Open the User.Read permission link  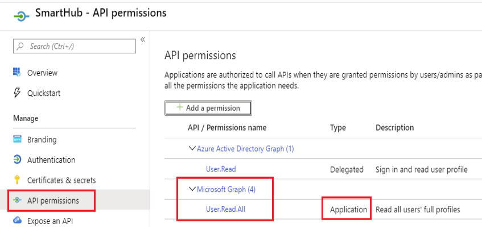point(221,169)
